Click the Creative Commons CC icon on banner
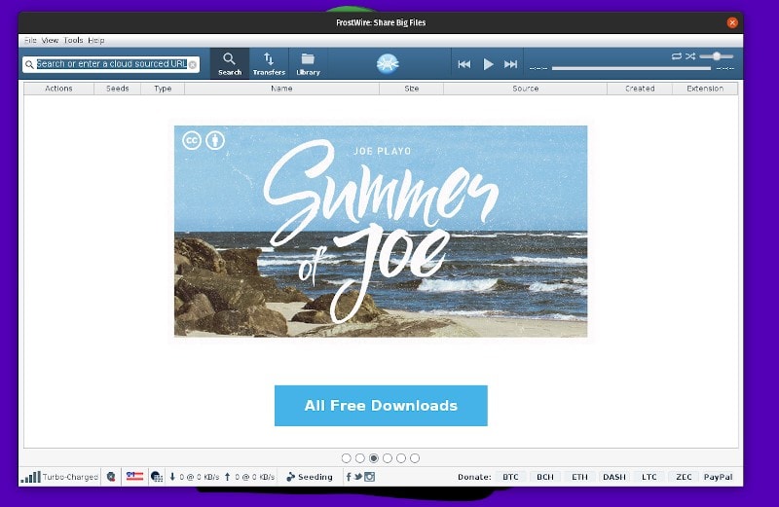Viewport: 779px width, 507px height. coord(192,140)
